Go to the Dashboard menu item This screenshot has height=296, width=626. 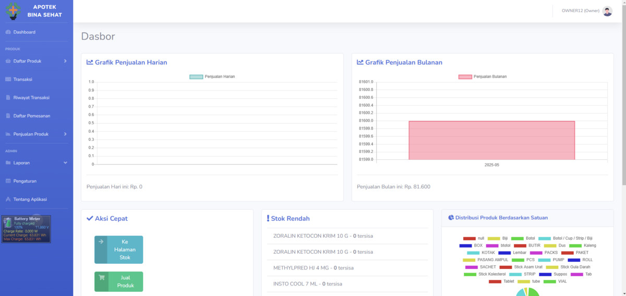[x=25, y=32]
